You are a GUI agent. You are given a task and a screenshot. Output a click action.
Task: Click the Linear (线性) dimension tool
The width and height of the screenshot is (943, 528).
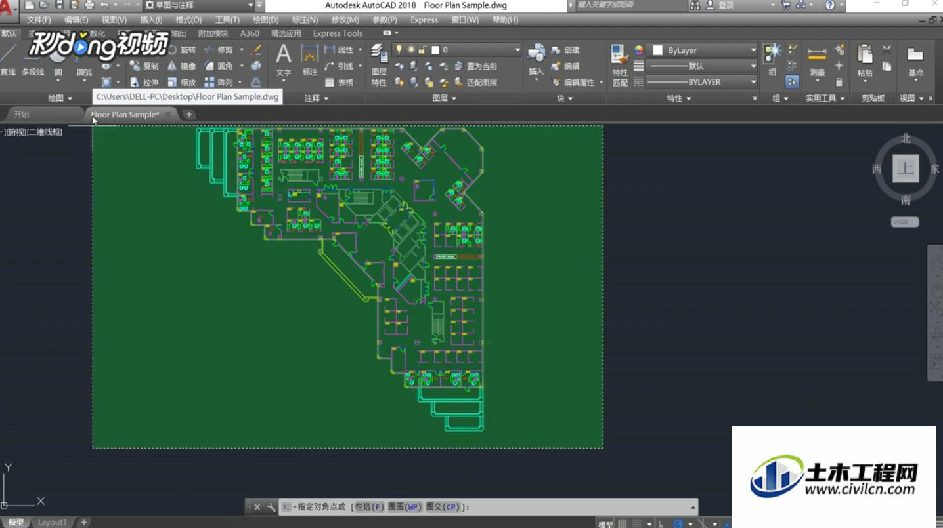click(x=339, y=50)
